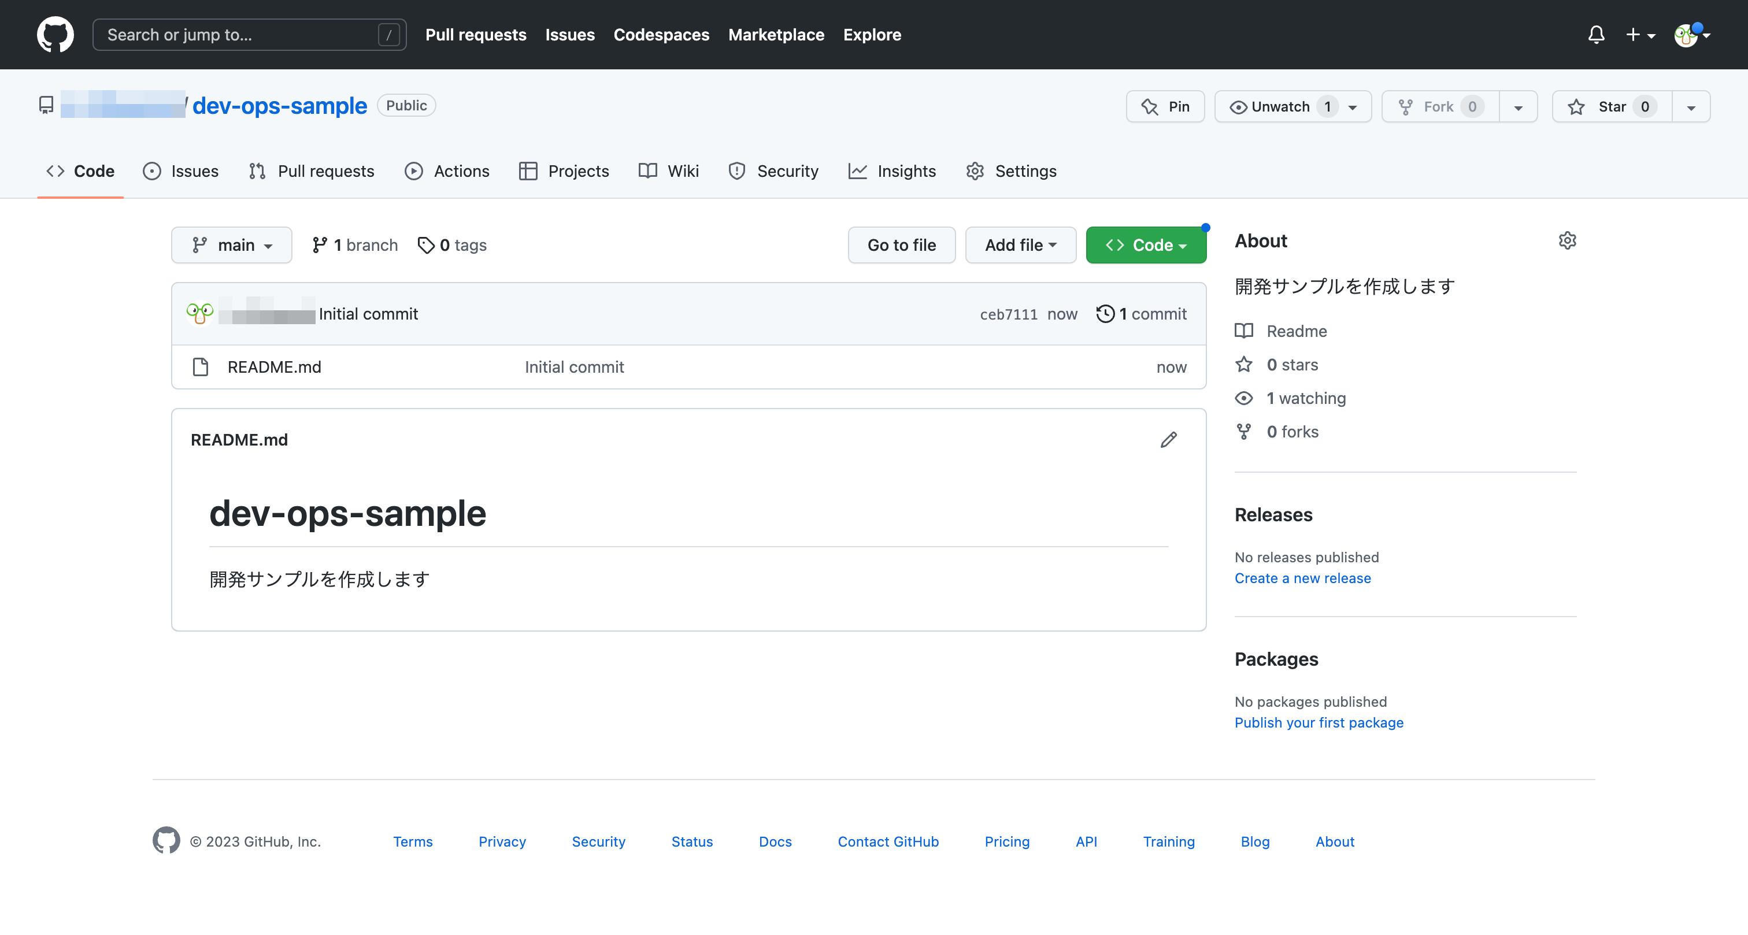
Task: Open About settings gear icon
Action: (1567, 241)
